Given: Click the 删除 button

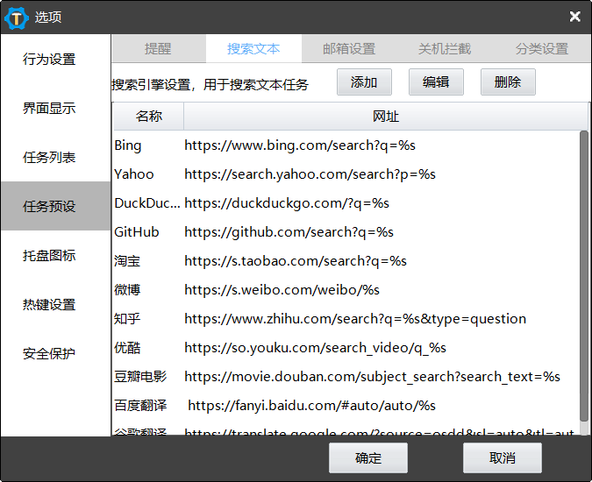Looking at the screenshot, I should (508, 82).
